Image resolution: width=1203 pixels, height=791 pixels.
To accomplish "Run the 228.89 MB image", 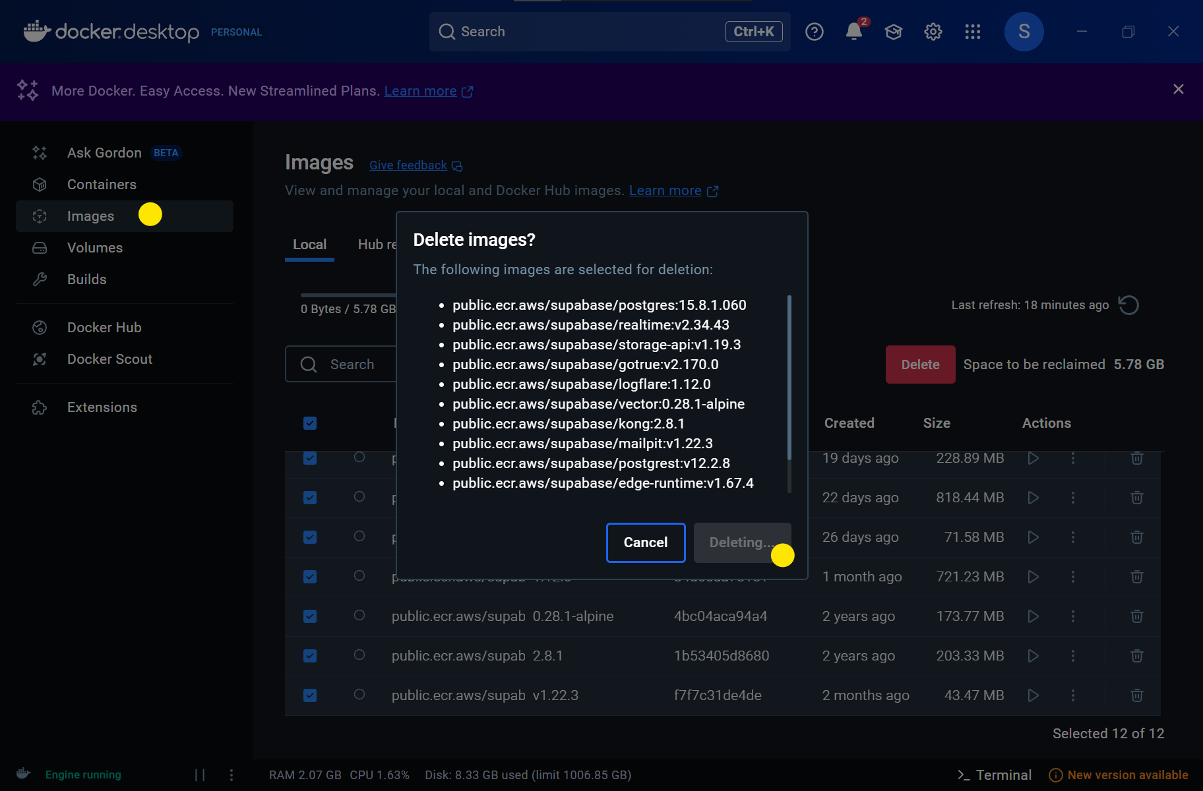I will pyautogui.click(x=1033, y=458).
